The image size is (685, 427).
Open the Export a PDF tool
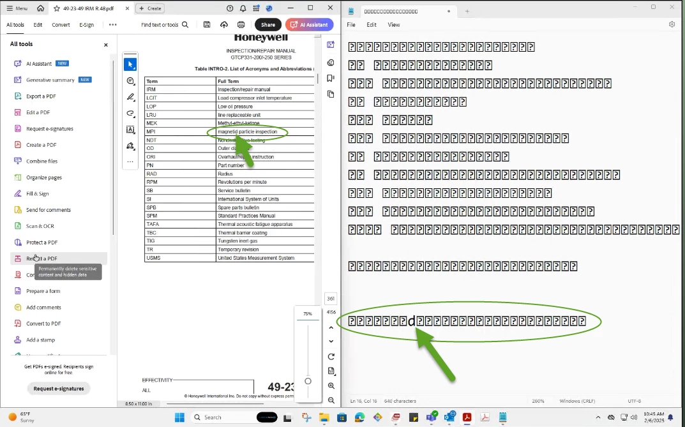(41, 96)
